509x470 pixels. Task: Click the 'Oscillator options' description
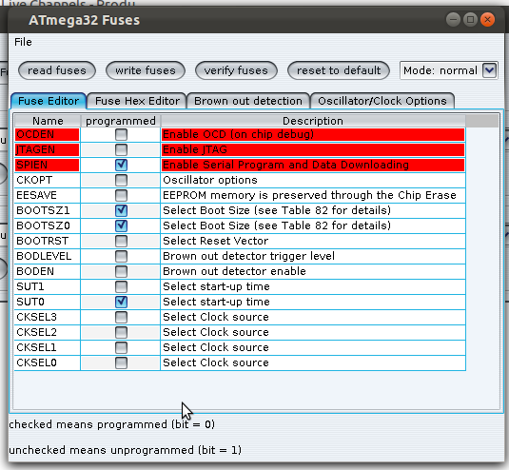point(313,180)
